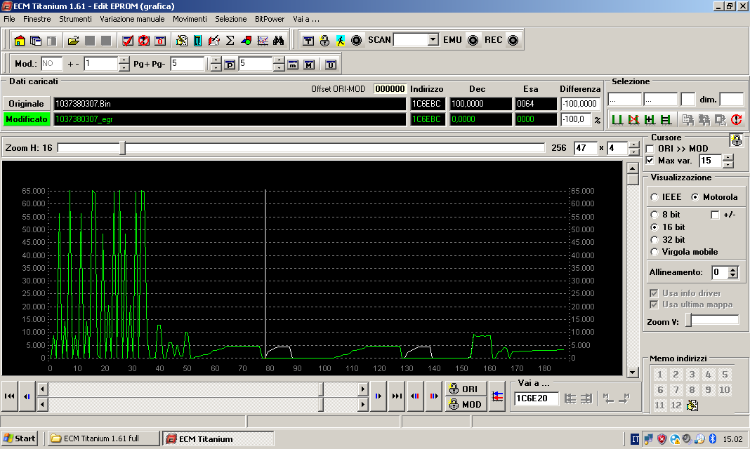
Task: Open the graph chart view icon
Action: (x=263, y=41)
